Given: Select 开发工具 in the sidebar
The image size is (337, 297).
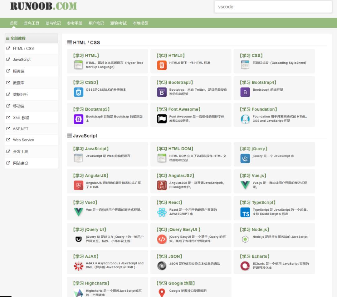Looking at the screenshot, I should tap(32, 151).
